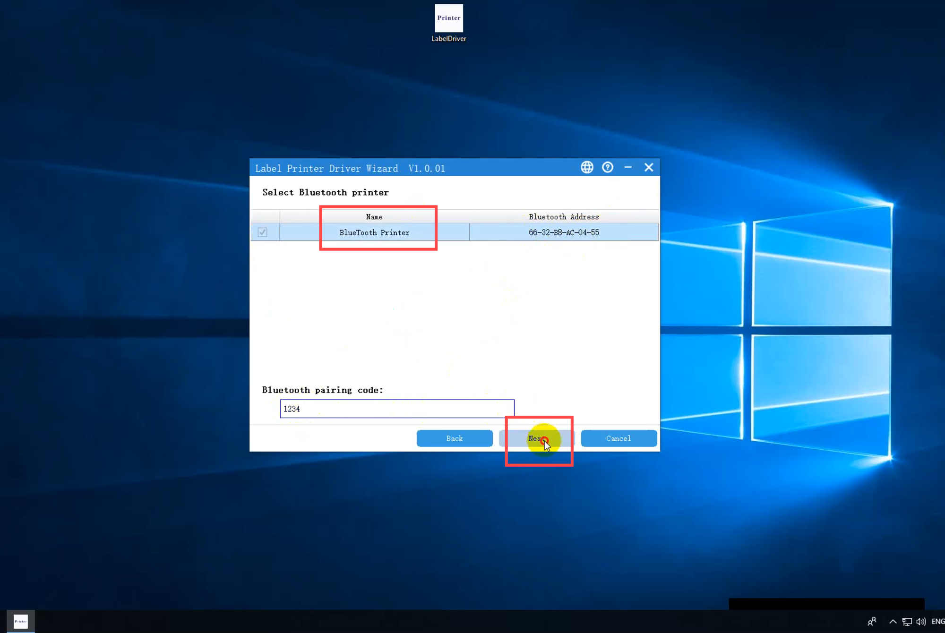
Task: Click the Bluetooth Address column header
Action: coord(564,217)
